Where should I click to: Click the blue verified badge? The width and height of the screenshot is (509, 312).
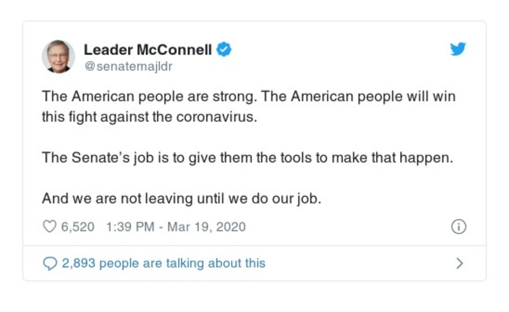[224, 49]
